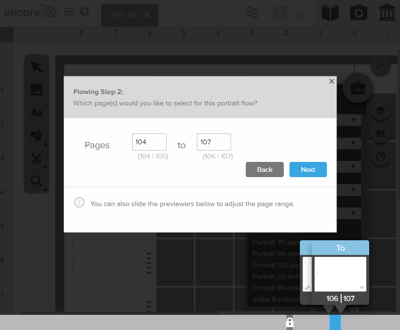Open the camera photos panel
The height and width of the screenshot is (330, 400).
(x=358, y=13)
